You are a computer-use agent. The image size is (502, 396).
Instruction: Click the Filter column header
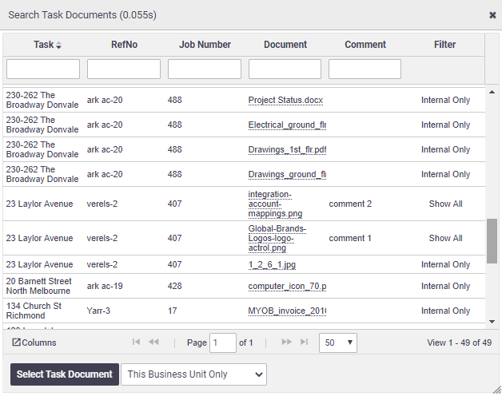444,45
